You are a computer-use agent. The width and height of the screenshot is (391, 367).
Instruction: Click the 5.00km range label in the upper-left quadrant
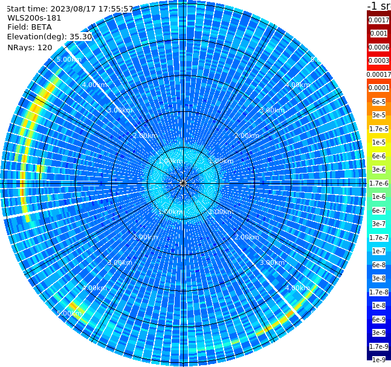pos(69,59)
